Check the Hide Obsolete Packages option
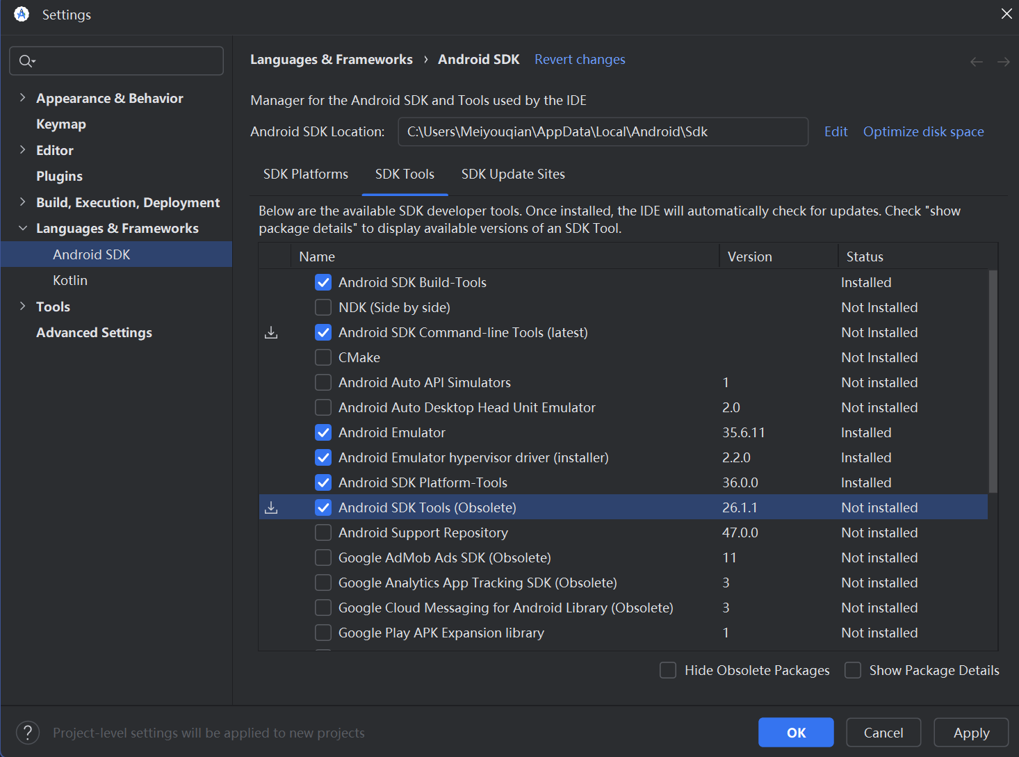 (668, 670)
